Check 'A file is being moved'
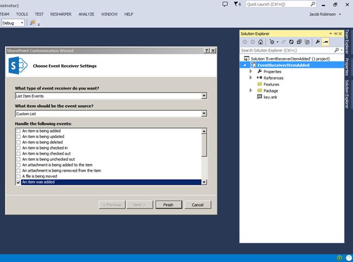353x262 pixels. tap(18, 177)
